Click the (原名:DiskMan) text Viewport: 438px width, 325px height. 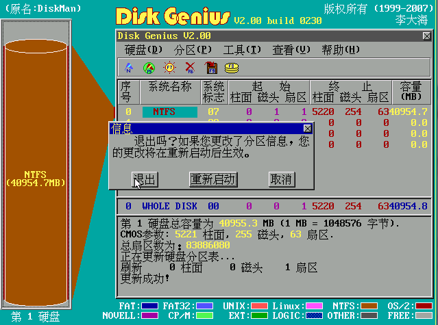43,8
